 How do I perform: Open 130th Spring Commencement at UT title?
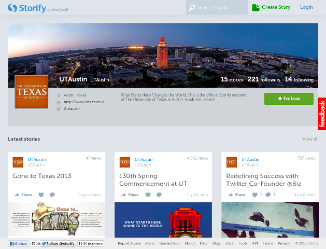pos(153,180)
